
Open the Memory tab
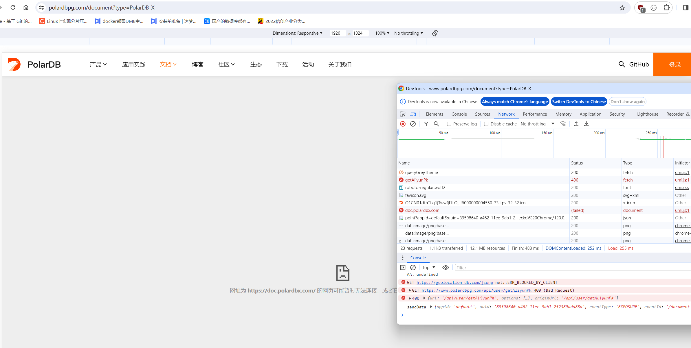[563, 114]
